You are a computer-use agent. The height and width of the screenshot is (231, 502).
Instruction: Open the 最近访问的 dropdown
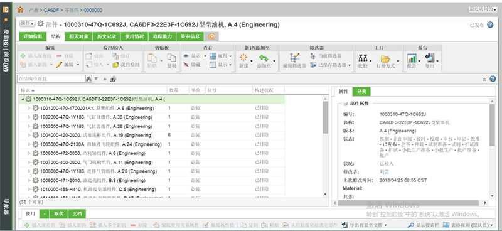[483, 9]
